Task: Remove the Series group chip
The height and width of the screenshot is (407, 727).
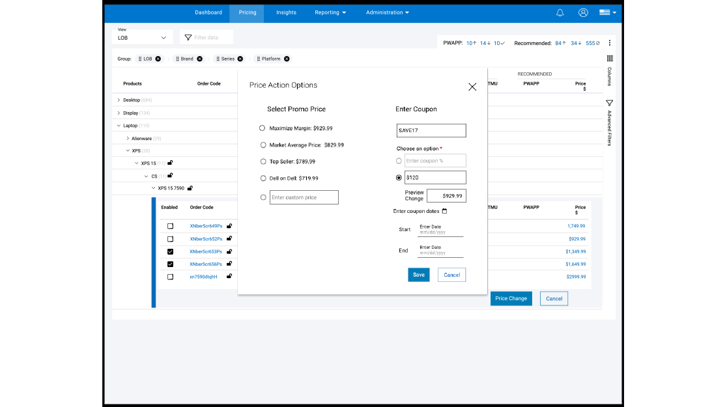Action: click(x=240, y=59)
